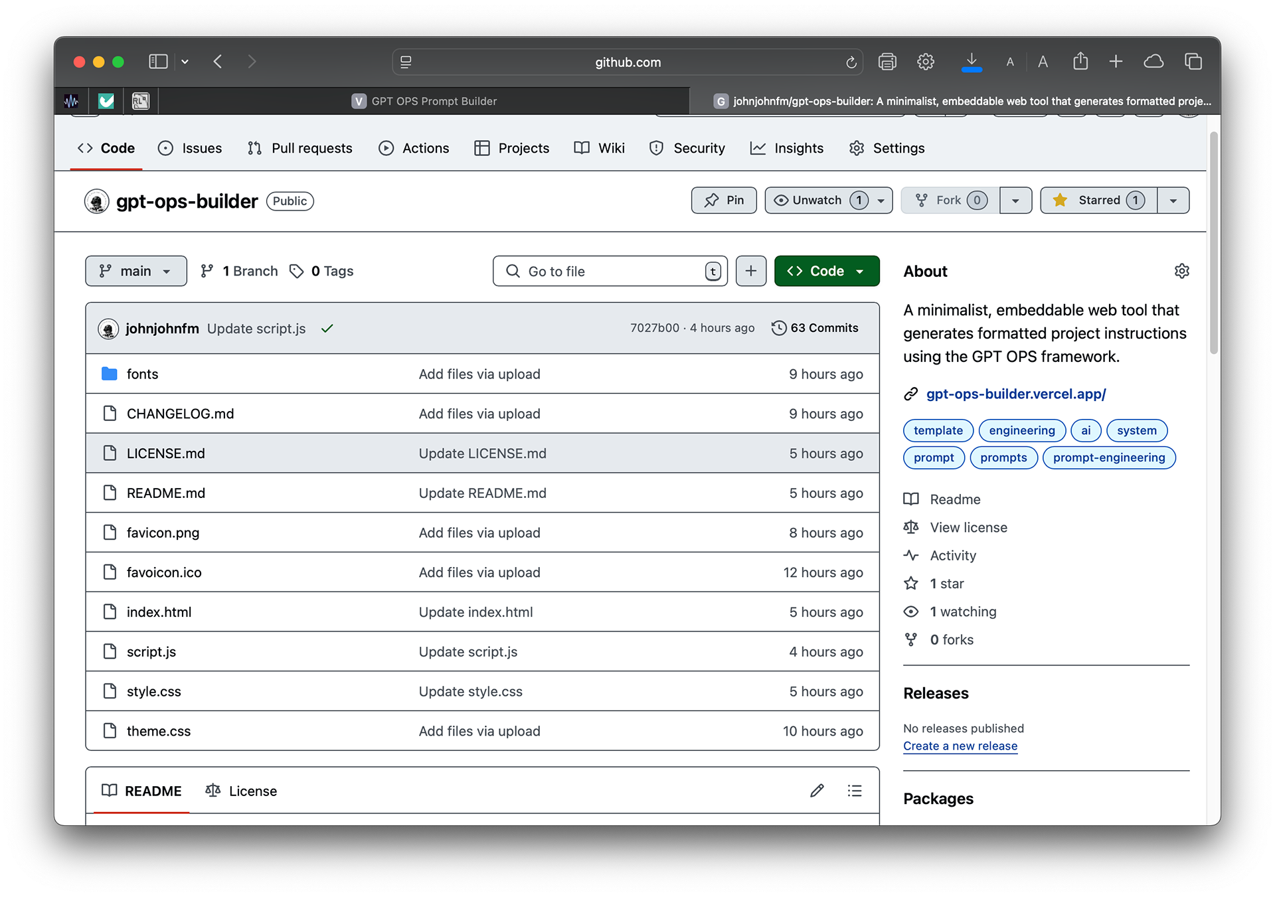The height and width of the screenshot is (897, 1275).
Task: Click the iCloud tabs cloud icon
Action: point(1153,62)
